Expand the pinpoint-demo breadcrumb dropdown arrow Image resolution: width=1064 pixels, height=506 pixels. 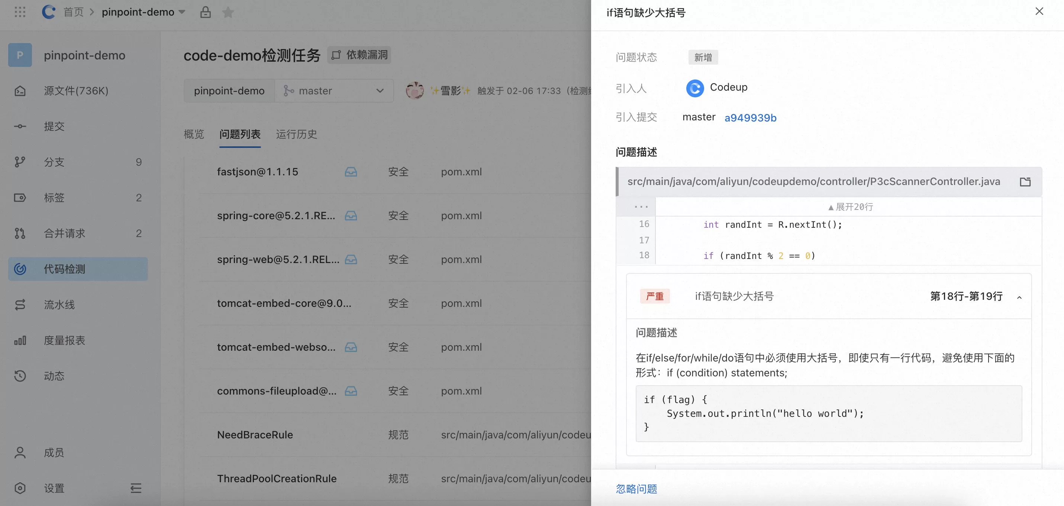[182, 12]
